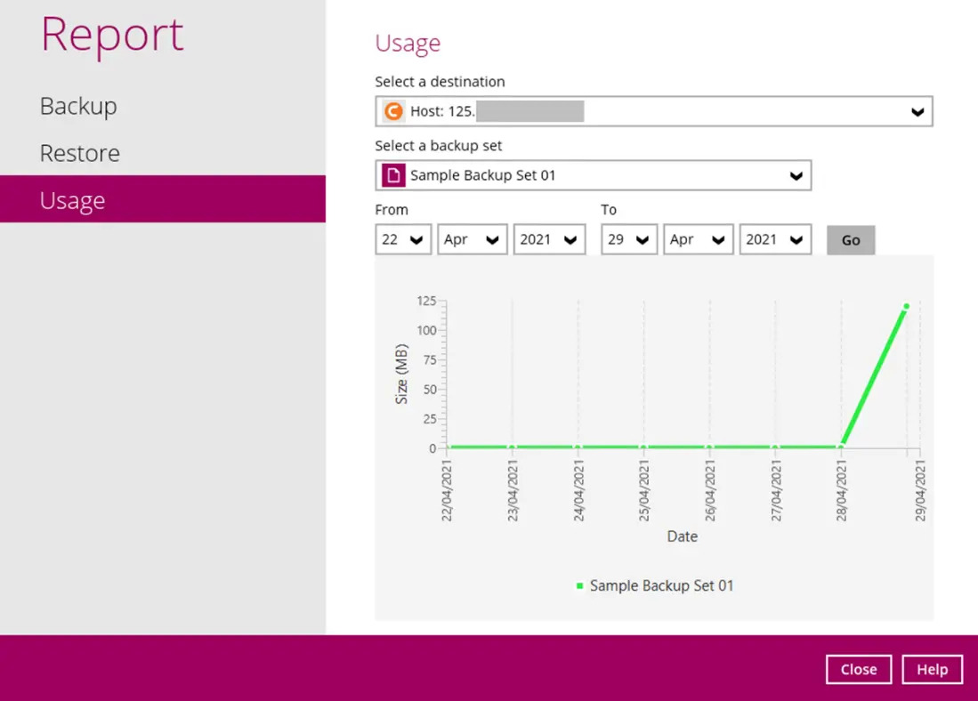Select the Usage sidebar item

point(73,200)
